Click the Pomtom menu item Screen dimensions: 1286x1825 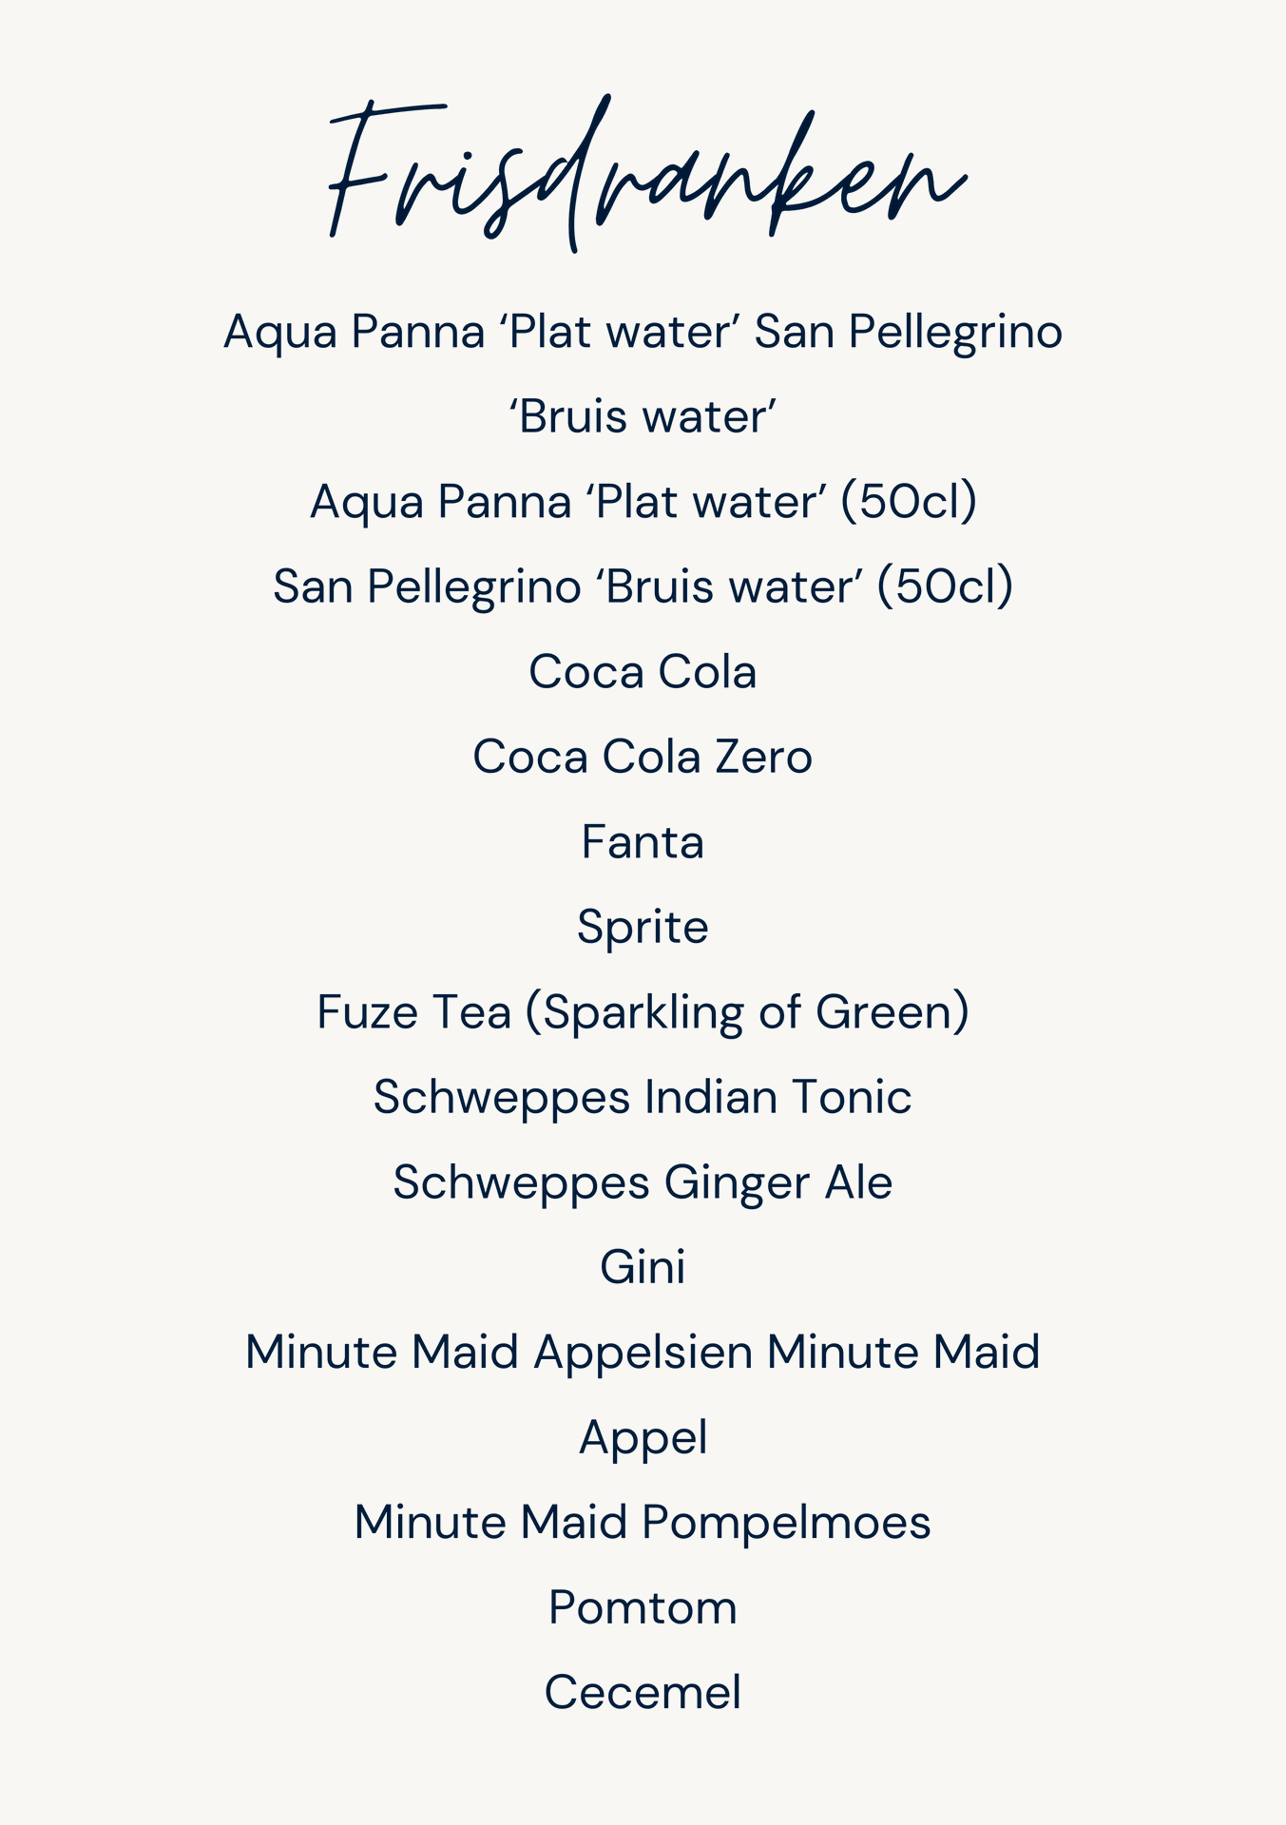pyautogui.click(x=643, y=1608)
